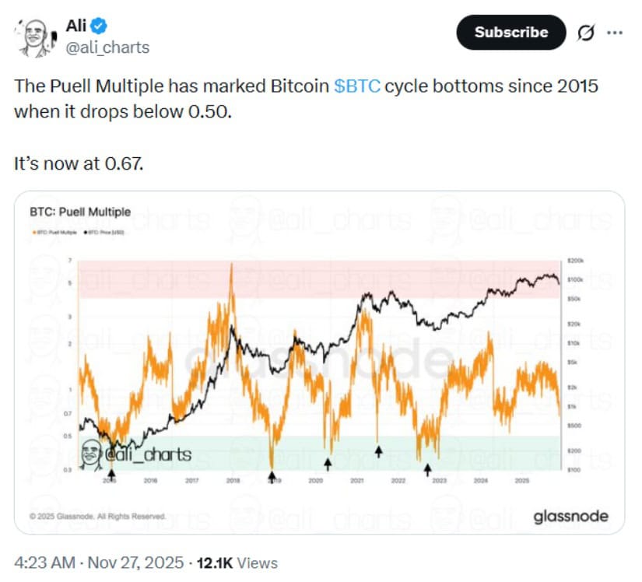The image size is (642, 582).
Task: Click the orange BTC Puell Multiple legend dot
Action: point(32,233)
